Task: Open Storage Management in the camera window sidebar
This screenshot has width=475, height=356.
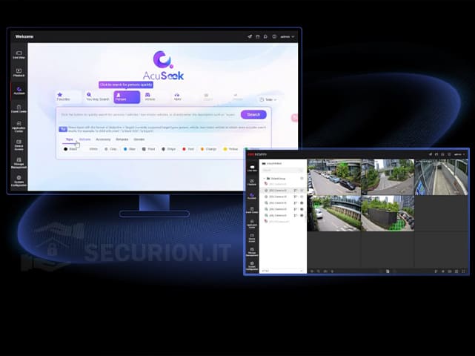Action: [x=252, y=251]
